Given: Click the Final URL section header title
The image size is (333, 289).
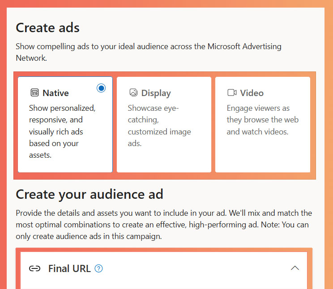Looking at the screenshot, I should point(69,268).
